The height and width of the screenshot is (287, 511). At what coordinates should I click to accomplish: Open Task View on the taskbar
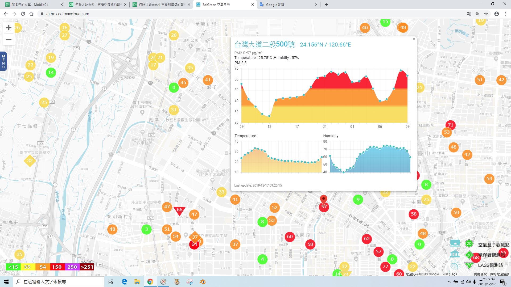coord(111,282)
